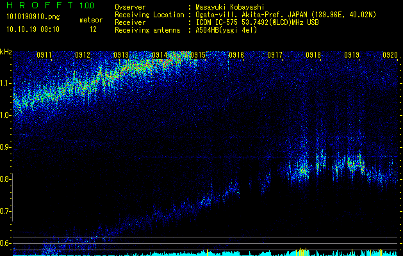The height and width of the screenshot is (256, 403).
Task: Click the 0919 time marker
Action: pos(352,55)
